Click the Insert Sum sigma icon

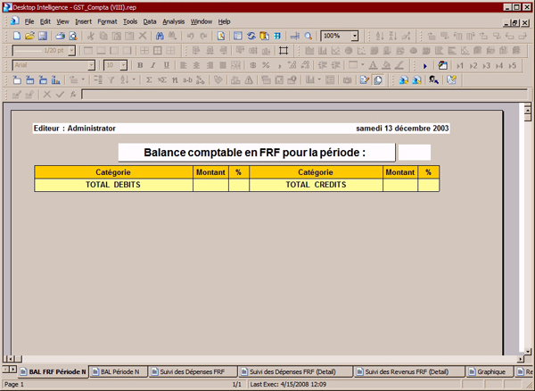tap(149, 79)
